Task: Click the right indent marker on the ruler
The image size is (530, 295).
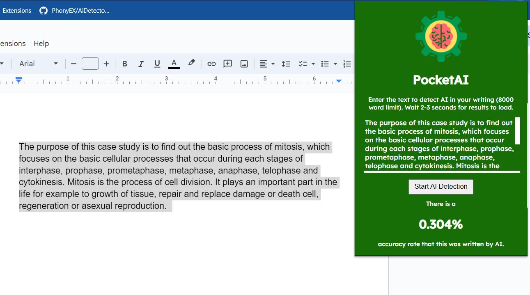Action: (x=339, y=81)
